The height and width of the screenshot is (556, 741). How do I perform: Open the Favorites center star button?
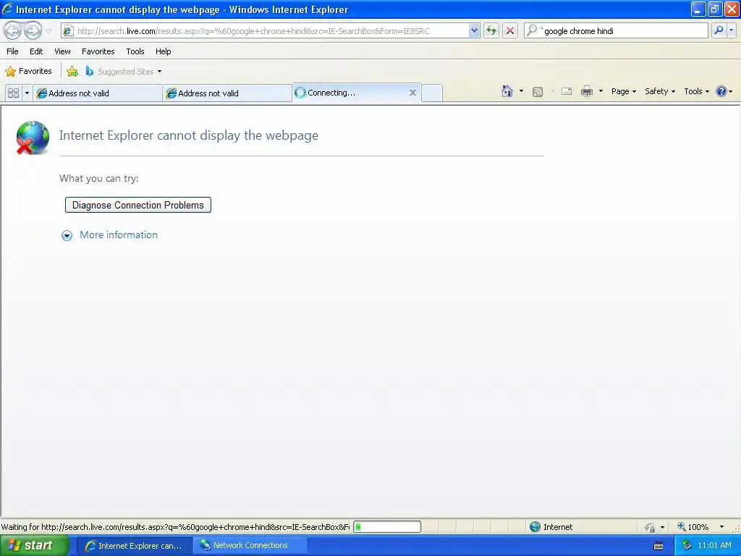pos(29,72)
